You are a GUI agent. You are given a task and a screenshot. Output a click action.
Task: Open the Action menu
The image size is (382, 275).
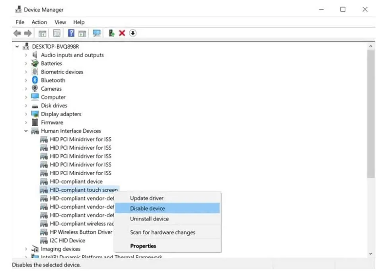39,22
